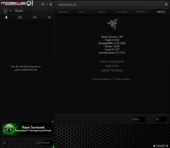Close the Razer Comms contact window
170x148 pixels.
coord(51,4)
